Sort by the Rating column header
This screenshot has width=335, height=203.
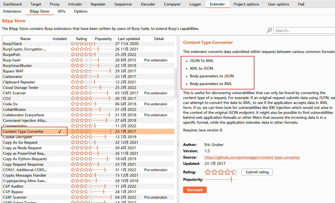(81, 39)
